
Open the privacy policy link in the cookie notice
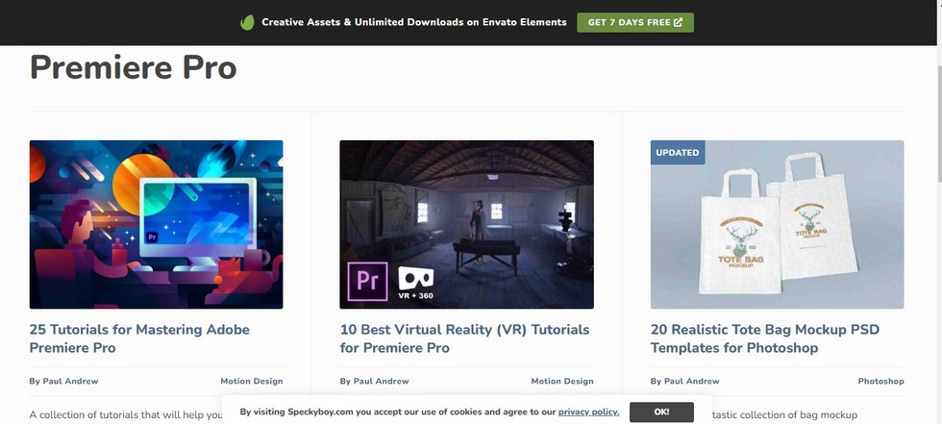[588, 412]
